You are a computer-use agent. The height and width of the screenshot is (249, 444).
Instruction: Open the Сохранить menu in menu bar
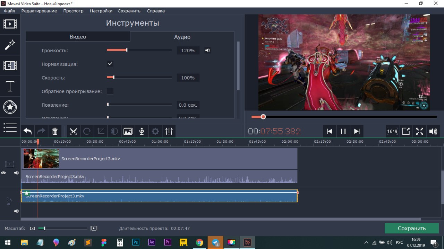coord(129,11)
